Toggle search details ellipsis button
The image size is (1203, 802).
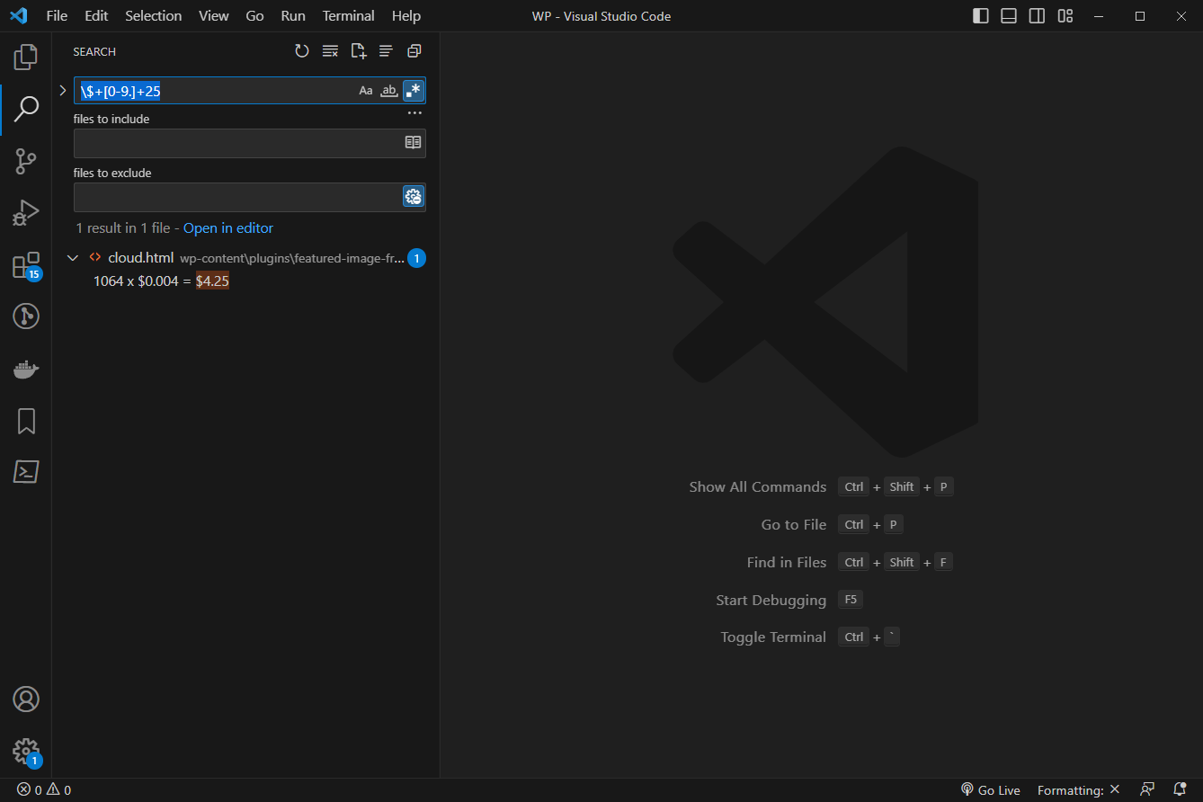[x=414, y=113]
